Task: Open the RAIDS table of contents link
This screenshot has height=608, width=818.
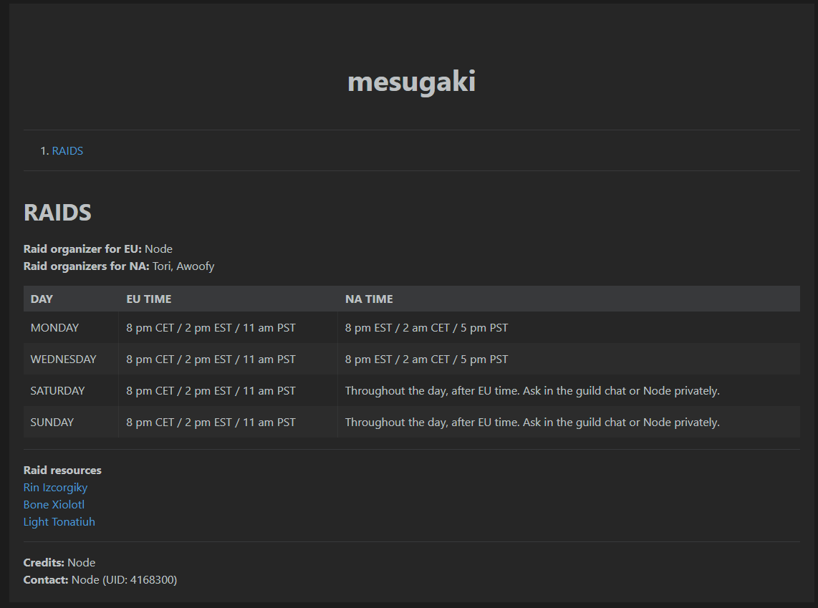Action: [67, 150]
